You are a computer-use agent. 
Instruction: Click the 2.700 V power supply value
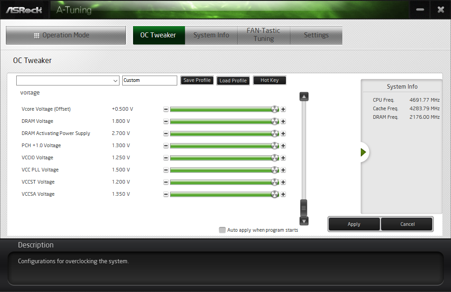(x=121, y=133)
